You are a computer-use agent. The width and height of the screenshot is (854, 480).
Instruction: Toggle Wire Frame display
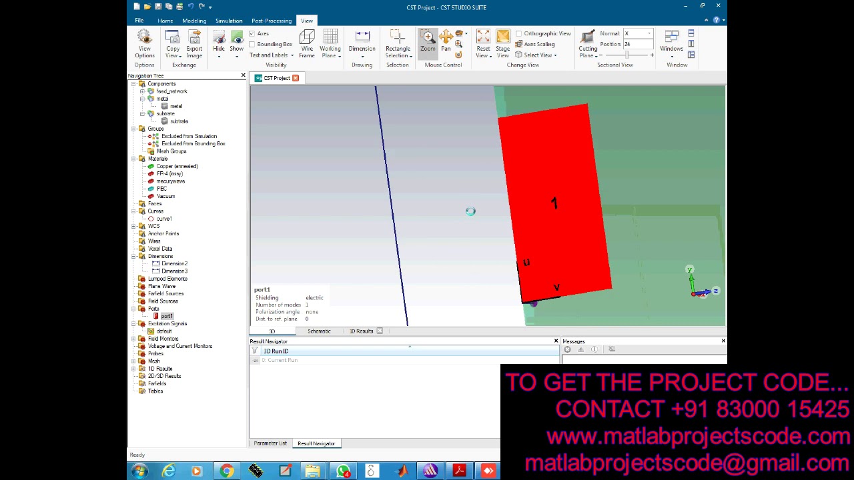307,43
